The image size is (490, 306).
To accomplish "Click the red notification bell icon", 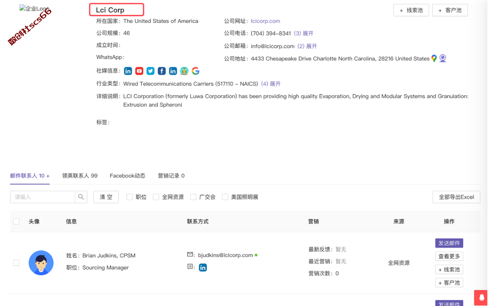I will click(482, 298).
